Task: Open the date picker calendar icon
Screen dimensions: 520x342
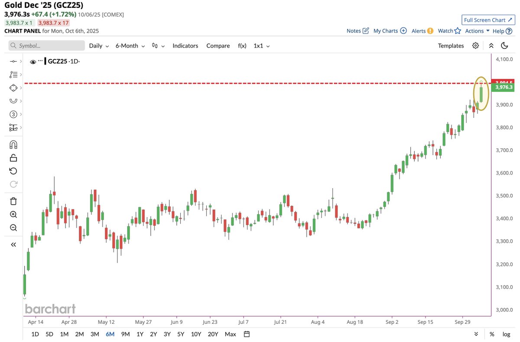Action: pos(247,334)
